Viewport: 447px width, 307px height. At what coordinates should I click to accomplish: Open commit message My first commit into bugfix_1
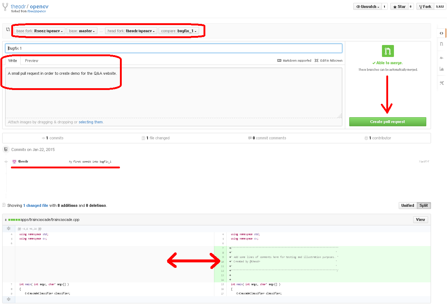pyautogui.click(x=90, y=161)
